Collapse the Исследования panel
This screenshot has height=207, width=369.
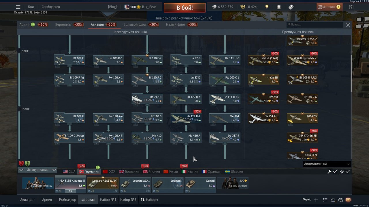37,170
